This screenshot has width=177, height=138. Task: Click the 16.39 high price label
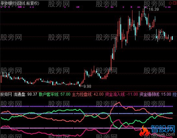pos(154,9)
